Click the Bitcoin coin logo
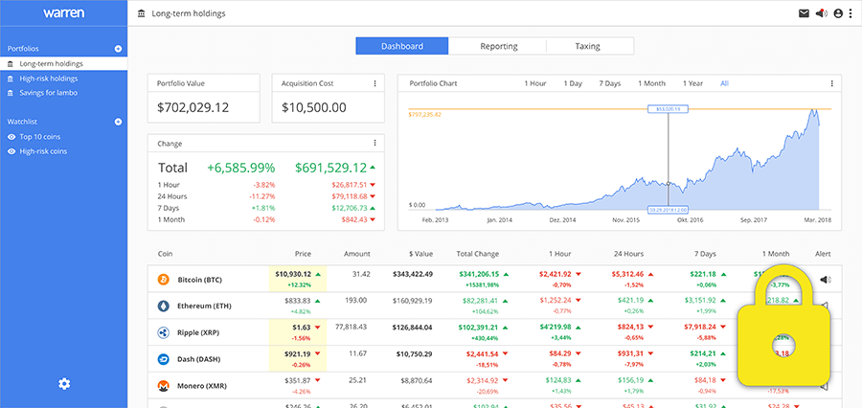Screen dimensions: 862x408 pos(163,280)
